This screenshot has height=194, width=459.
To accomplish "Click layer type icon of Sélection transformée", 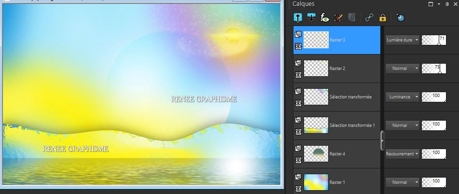I will tap(298, 92).
